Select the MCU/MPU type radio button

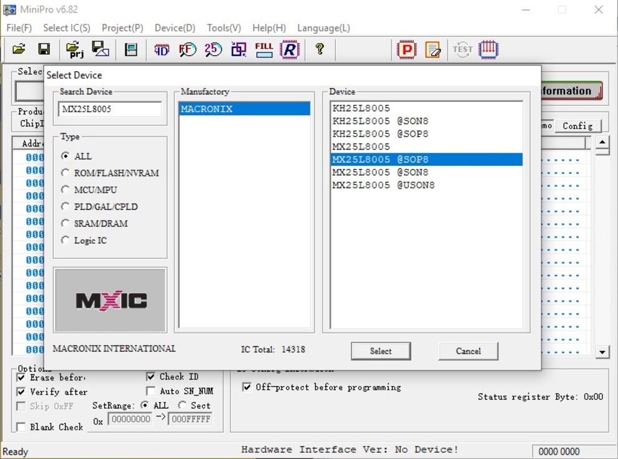click(66, 190)
